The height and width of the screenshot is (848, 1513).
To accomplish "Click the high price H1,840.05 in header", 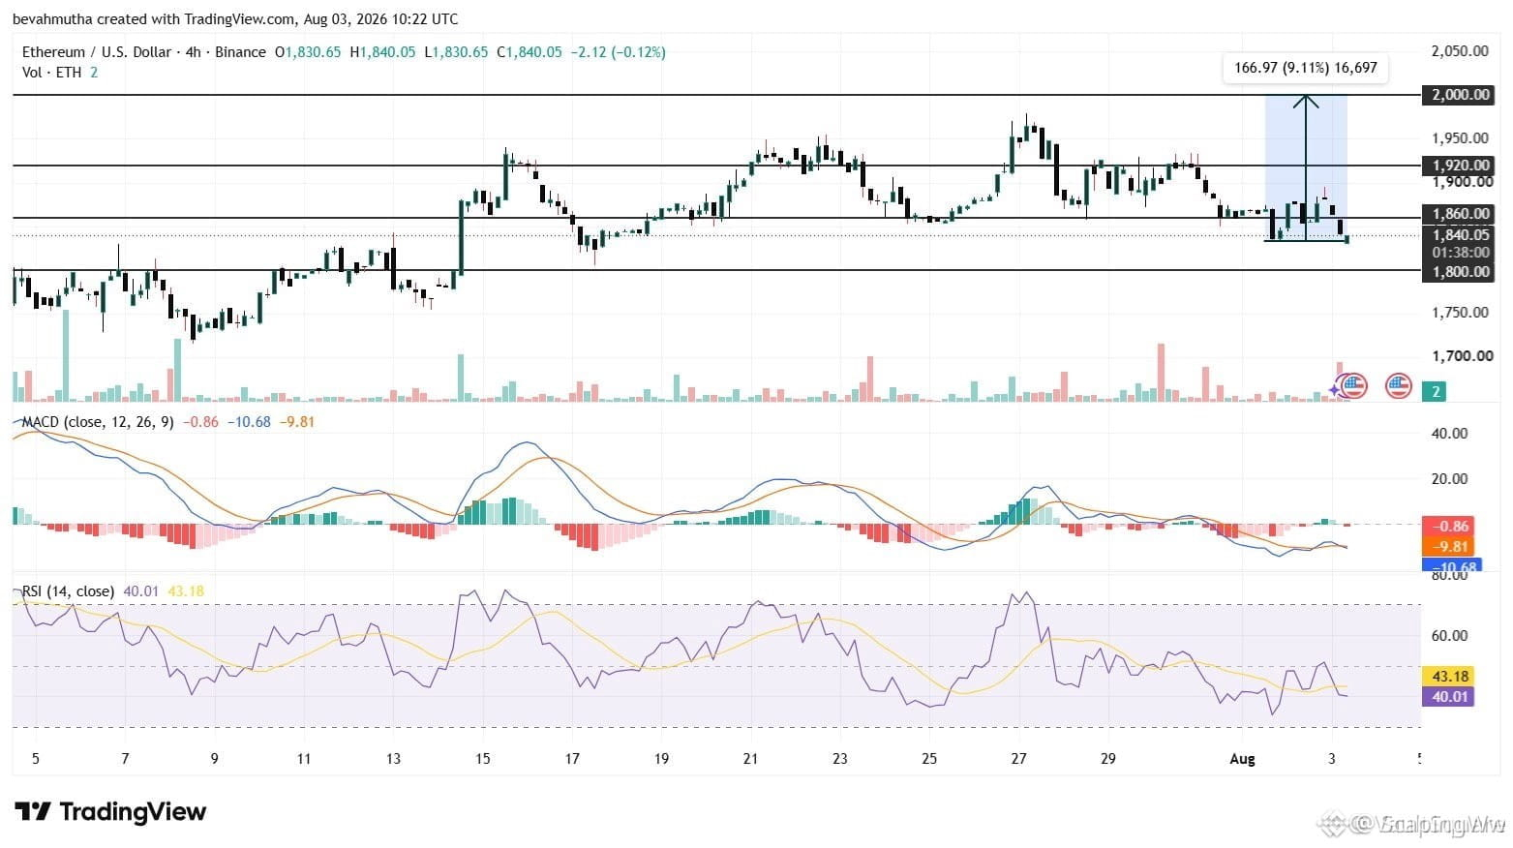I will 382,52.
